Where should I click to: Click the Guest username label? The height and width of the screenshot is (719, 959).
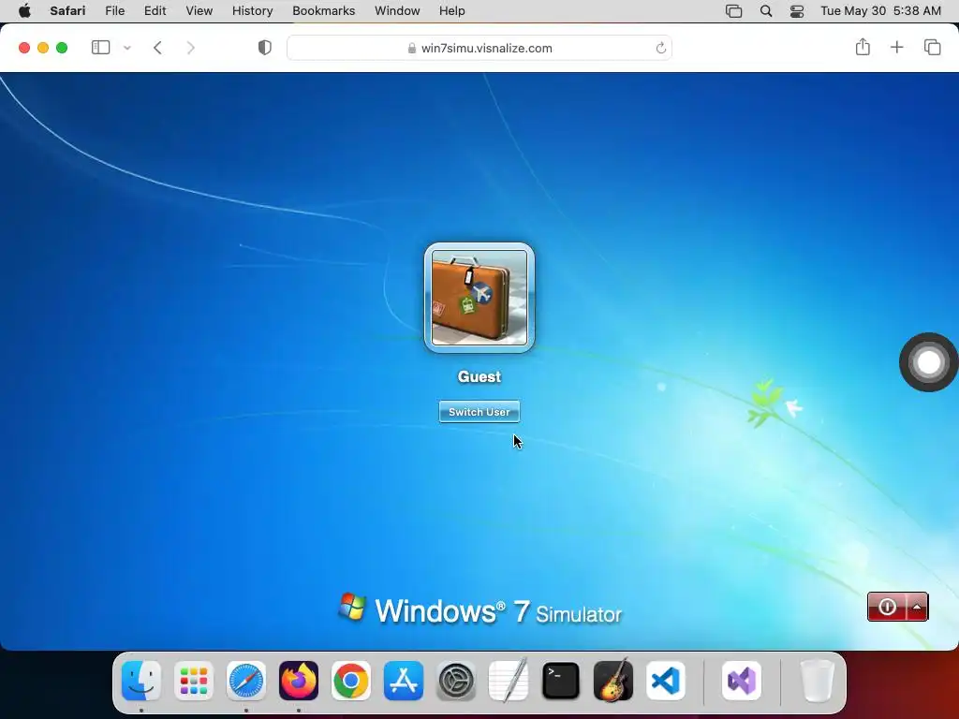point(479,376)
